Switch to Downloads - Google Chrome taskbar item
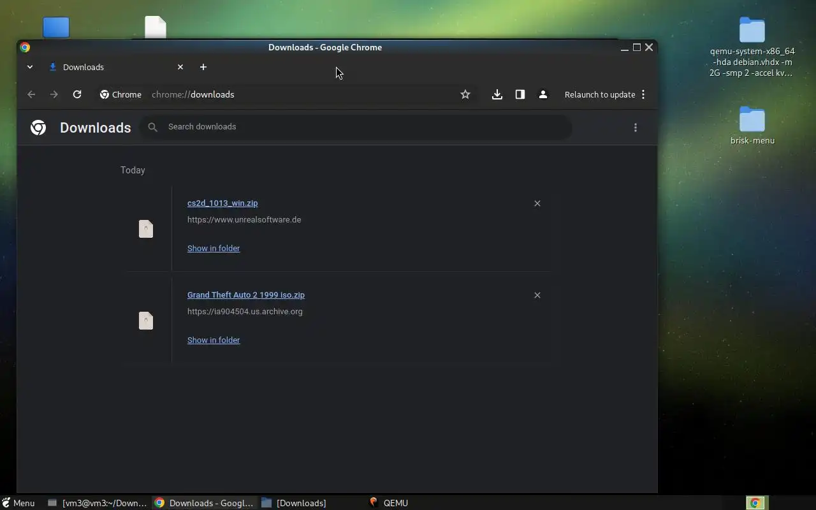This screenshot has width=816, height=510. 204,503
